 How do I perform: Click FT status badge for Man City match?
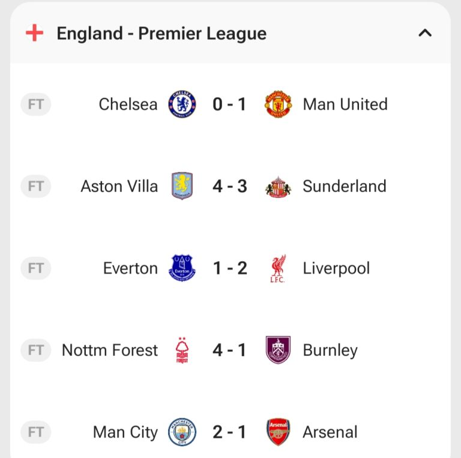35,432
